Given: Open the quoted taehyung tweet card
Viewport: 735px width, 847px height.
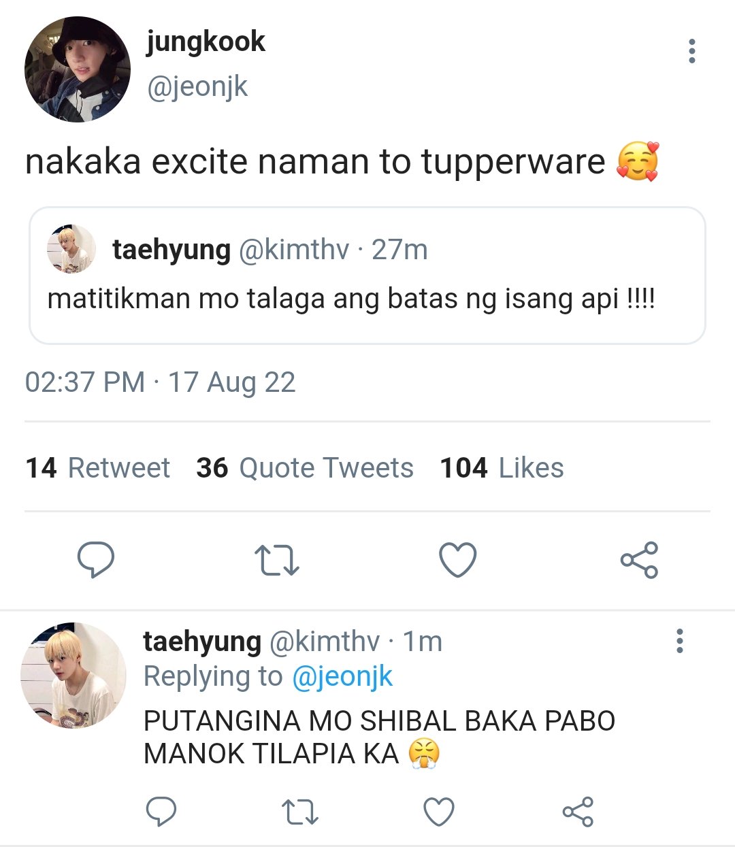Looking at the screenshot, I should (367, 276).
